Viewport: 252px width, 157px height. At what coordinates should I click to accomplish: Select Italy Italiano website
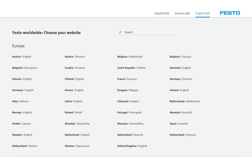tap(20, 101)
